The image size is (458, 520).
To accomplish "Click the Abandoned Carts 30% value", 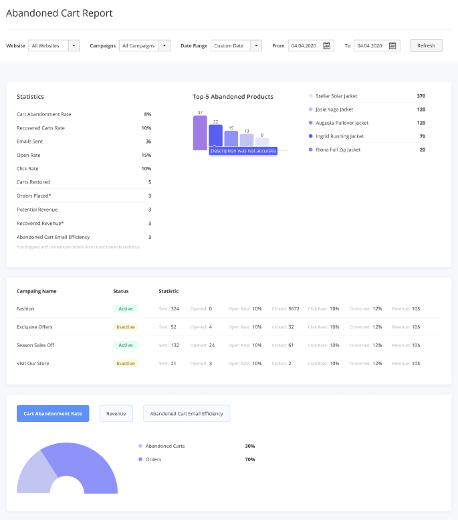I will tap(250, 446).
